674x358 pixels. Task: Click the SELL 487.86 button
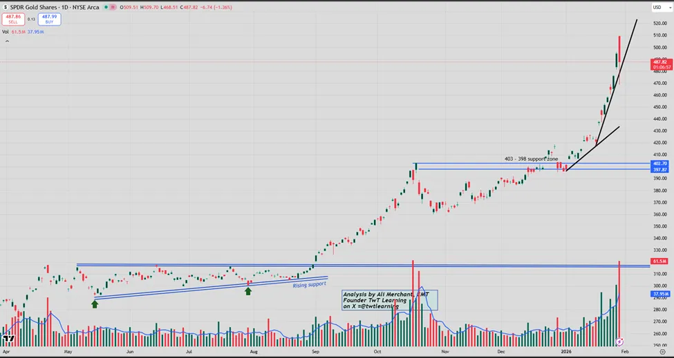[x=13, y=19]
